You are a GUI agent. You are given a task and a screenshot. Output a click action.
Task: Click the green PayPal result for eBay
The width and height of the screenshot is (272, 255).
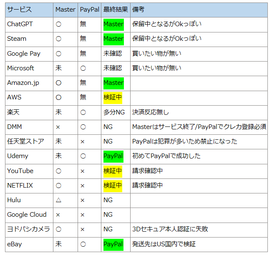point(113,244)
